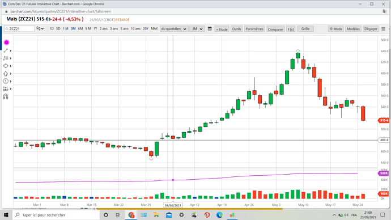Screen dimensions: 391x220
Task: Select the 1M time range
Action: pyautogui.click(x=65, y=29)
